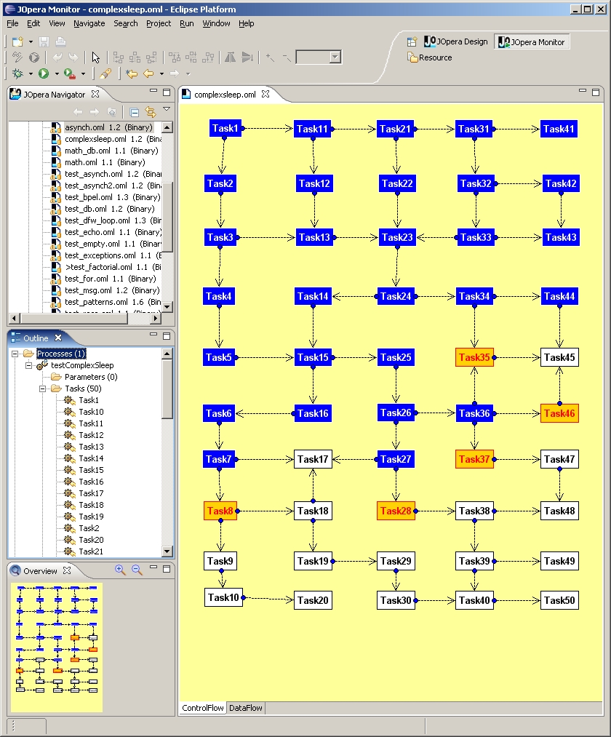The width and height of the screenshot is (611, 737).
Task: Toggle Link with Editor in Navigator
Action: click(x=151, y=112)
